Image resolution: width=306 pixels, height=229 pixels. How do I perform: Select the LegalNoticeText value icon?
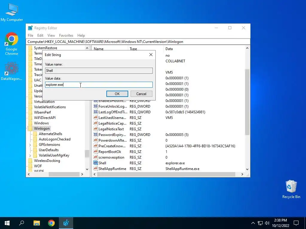[95, 129]
